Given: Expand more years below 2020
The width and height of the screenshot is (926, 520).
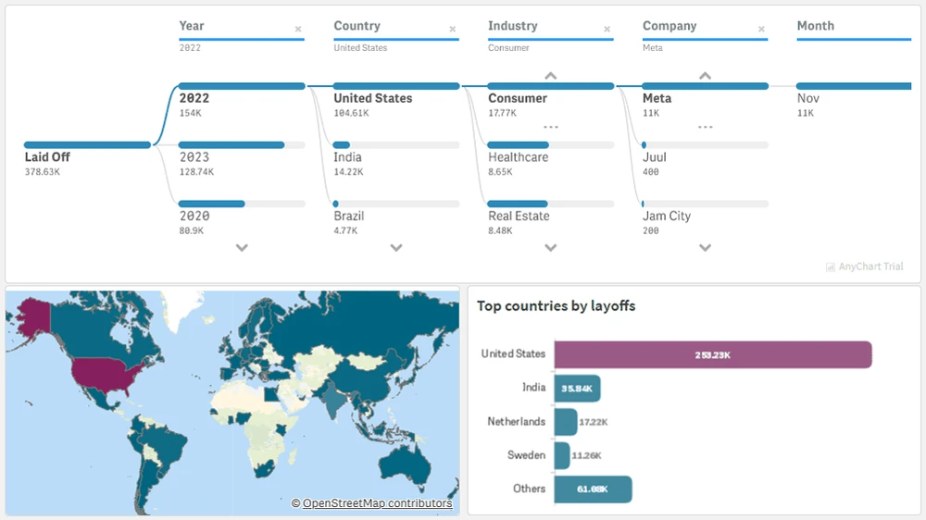Looking at the screenshot, I should tap(242, 248).
